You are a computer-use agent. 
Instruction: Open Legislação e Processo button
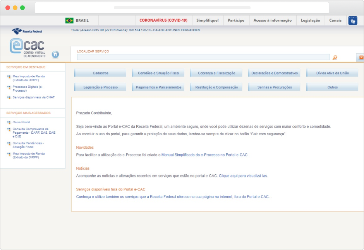coord(100,87)
